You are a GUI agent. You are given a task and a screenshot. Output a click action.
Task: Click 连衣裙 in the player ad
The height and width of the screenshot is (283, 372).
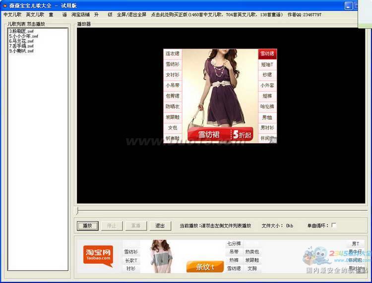[x=173, y=54]
